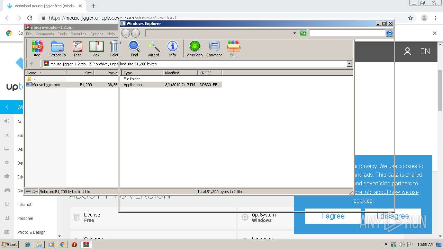The height and width of the screenshot is (249, 443).
Task: Open Internet Explorer from taskbar
Action: (x=28, y=245)
